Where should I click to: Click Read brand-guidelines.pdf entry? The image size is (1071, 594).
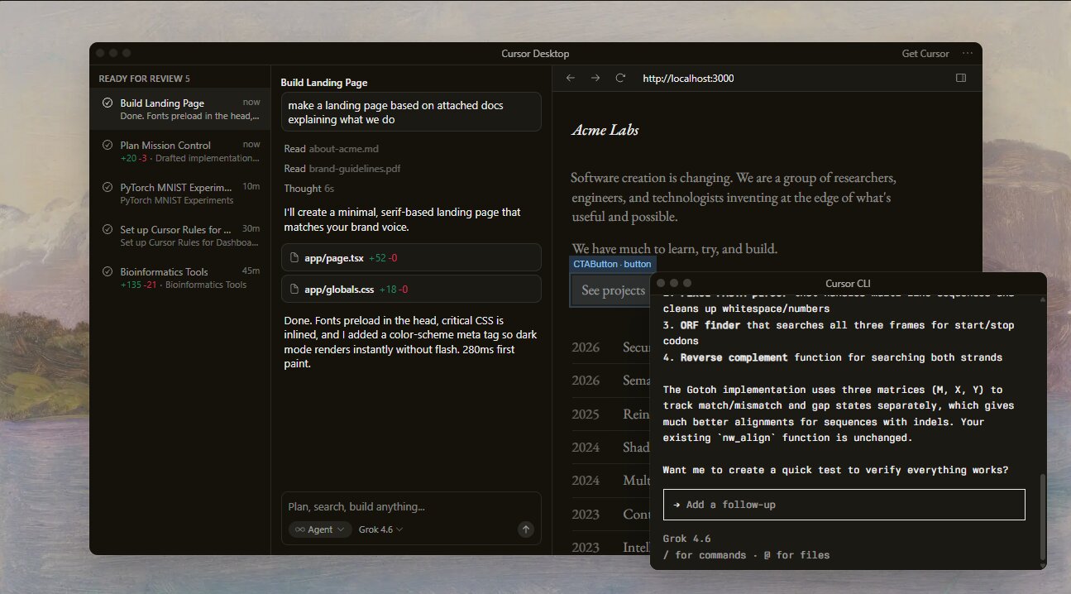tap(342, 169)
